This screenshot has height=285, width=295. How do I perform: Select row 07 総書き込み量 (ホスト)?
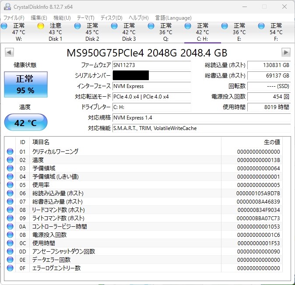(x=144, y=202)
